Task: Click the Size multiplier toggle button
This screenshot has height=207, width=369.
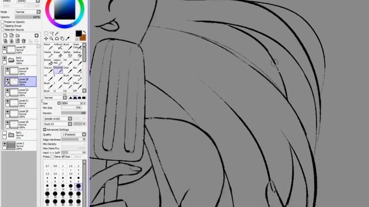Action: 59,103
